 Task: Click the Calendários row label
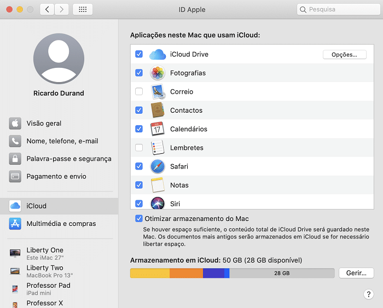point(189,129)
